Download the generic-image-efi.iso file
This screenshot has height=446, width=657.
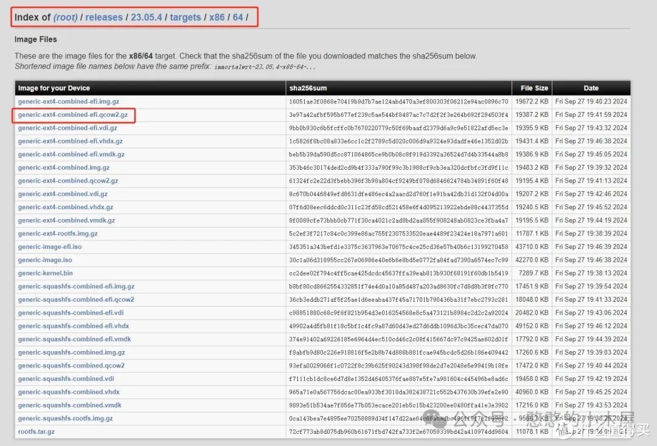coord(50,247)
